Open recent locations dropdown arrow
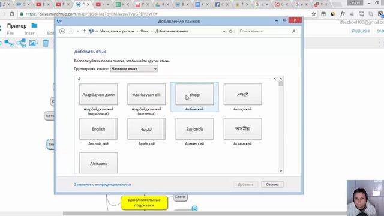384x216 pixels. [x=78, y=31]
